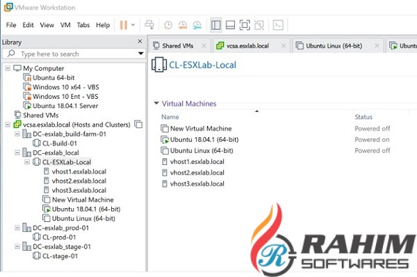The height and width of the screenshot is (277, 417).
Task: Select Windows 10 x64 - VBS VM
Action: click(x=66, y=87)
